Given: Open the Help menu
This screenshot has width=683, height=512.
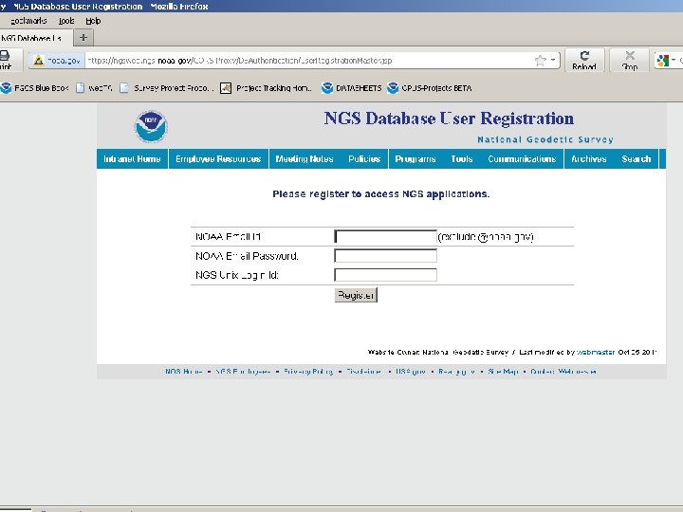Looking at the screenshot, I should [93, 21].
